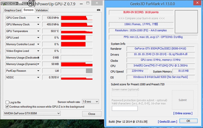Focus the password protection input field
203x128 pixels.
tap(125, 108)
